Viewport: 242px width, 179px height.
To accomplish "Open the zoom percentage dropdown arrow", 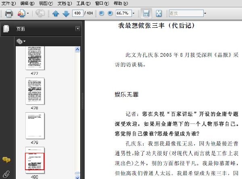I will point(134,13).
